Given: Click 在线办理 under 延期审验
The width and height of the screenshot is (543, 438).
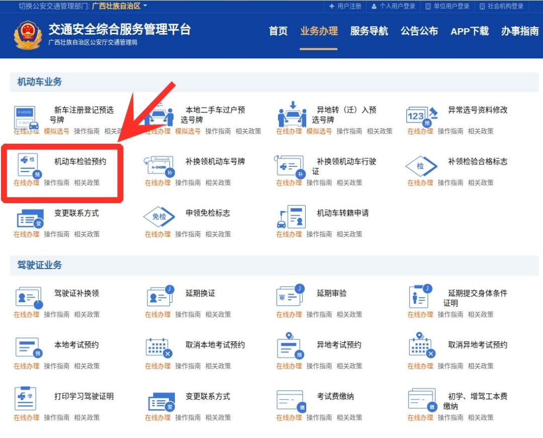Looking at the screenshot, I should click(289, 315).
